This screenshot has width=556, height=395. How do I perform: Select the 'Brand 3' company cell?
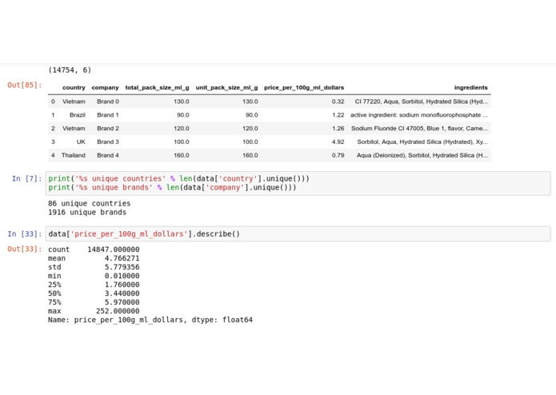coord(108,142)
